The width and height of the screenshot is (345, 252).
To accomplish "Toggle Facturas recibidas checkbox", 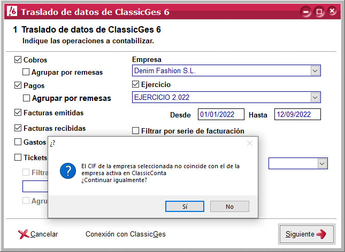I will pyautogui.click(x=18, y=128).
